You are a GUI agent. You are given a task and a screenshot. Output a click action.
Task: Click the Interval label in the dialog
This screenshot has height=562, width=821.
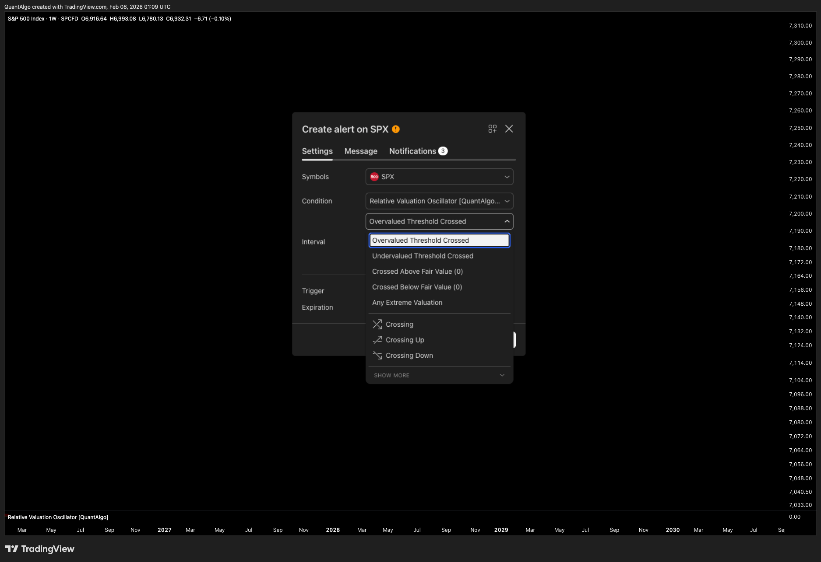314,242
